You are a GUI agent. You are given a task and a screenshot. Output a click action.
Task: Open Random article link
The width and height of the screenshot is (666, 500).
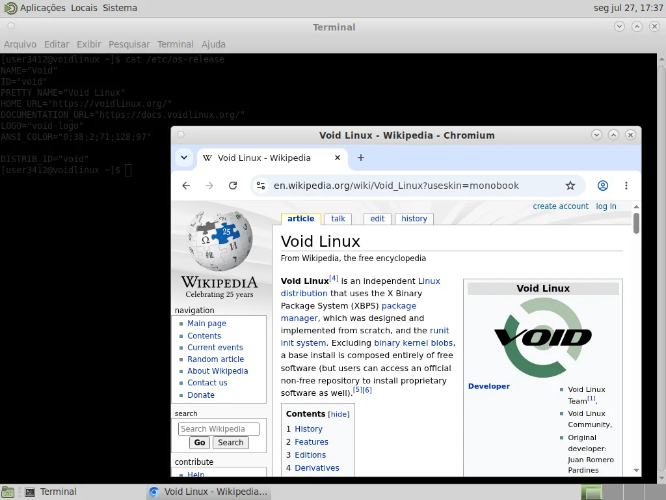pos(216,359)
